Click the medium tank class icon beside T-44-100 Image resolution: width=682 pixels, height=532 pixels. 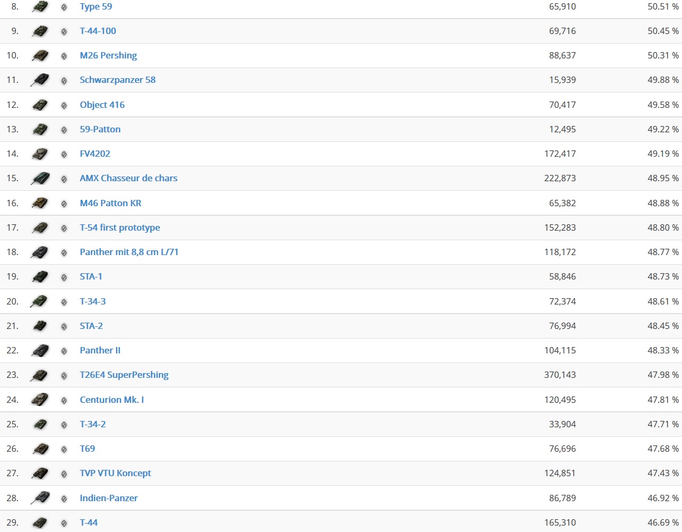[64, 31]
